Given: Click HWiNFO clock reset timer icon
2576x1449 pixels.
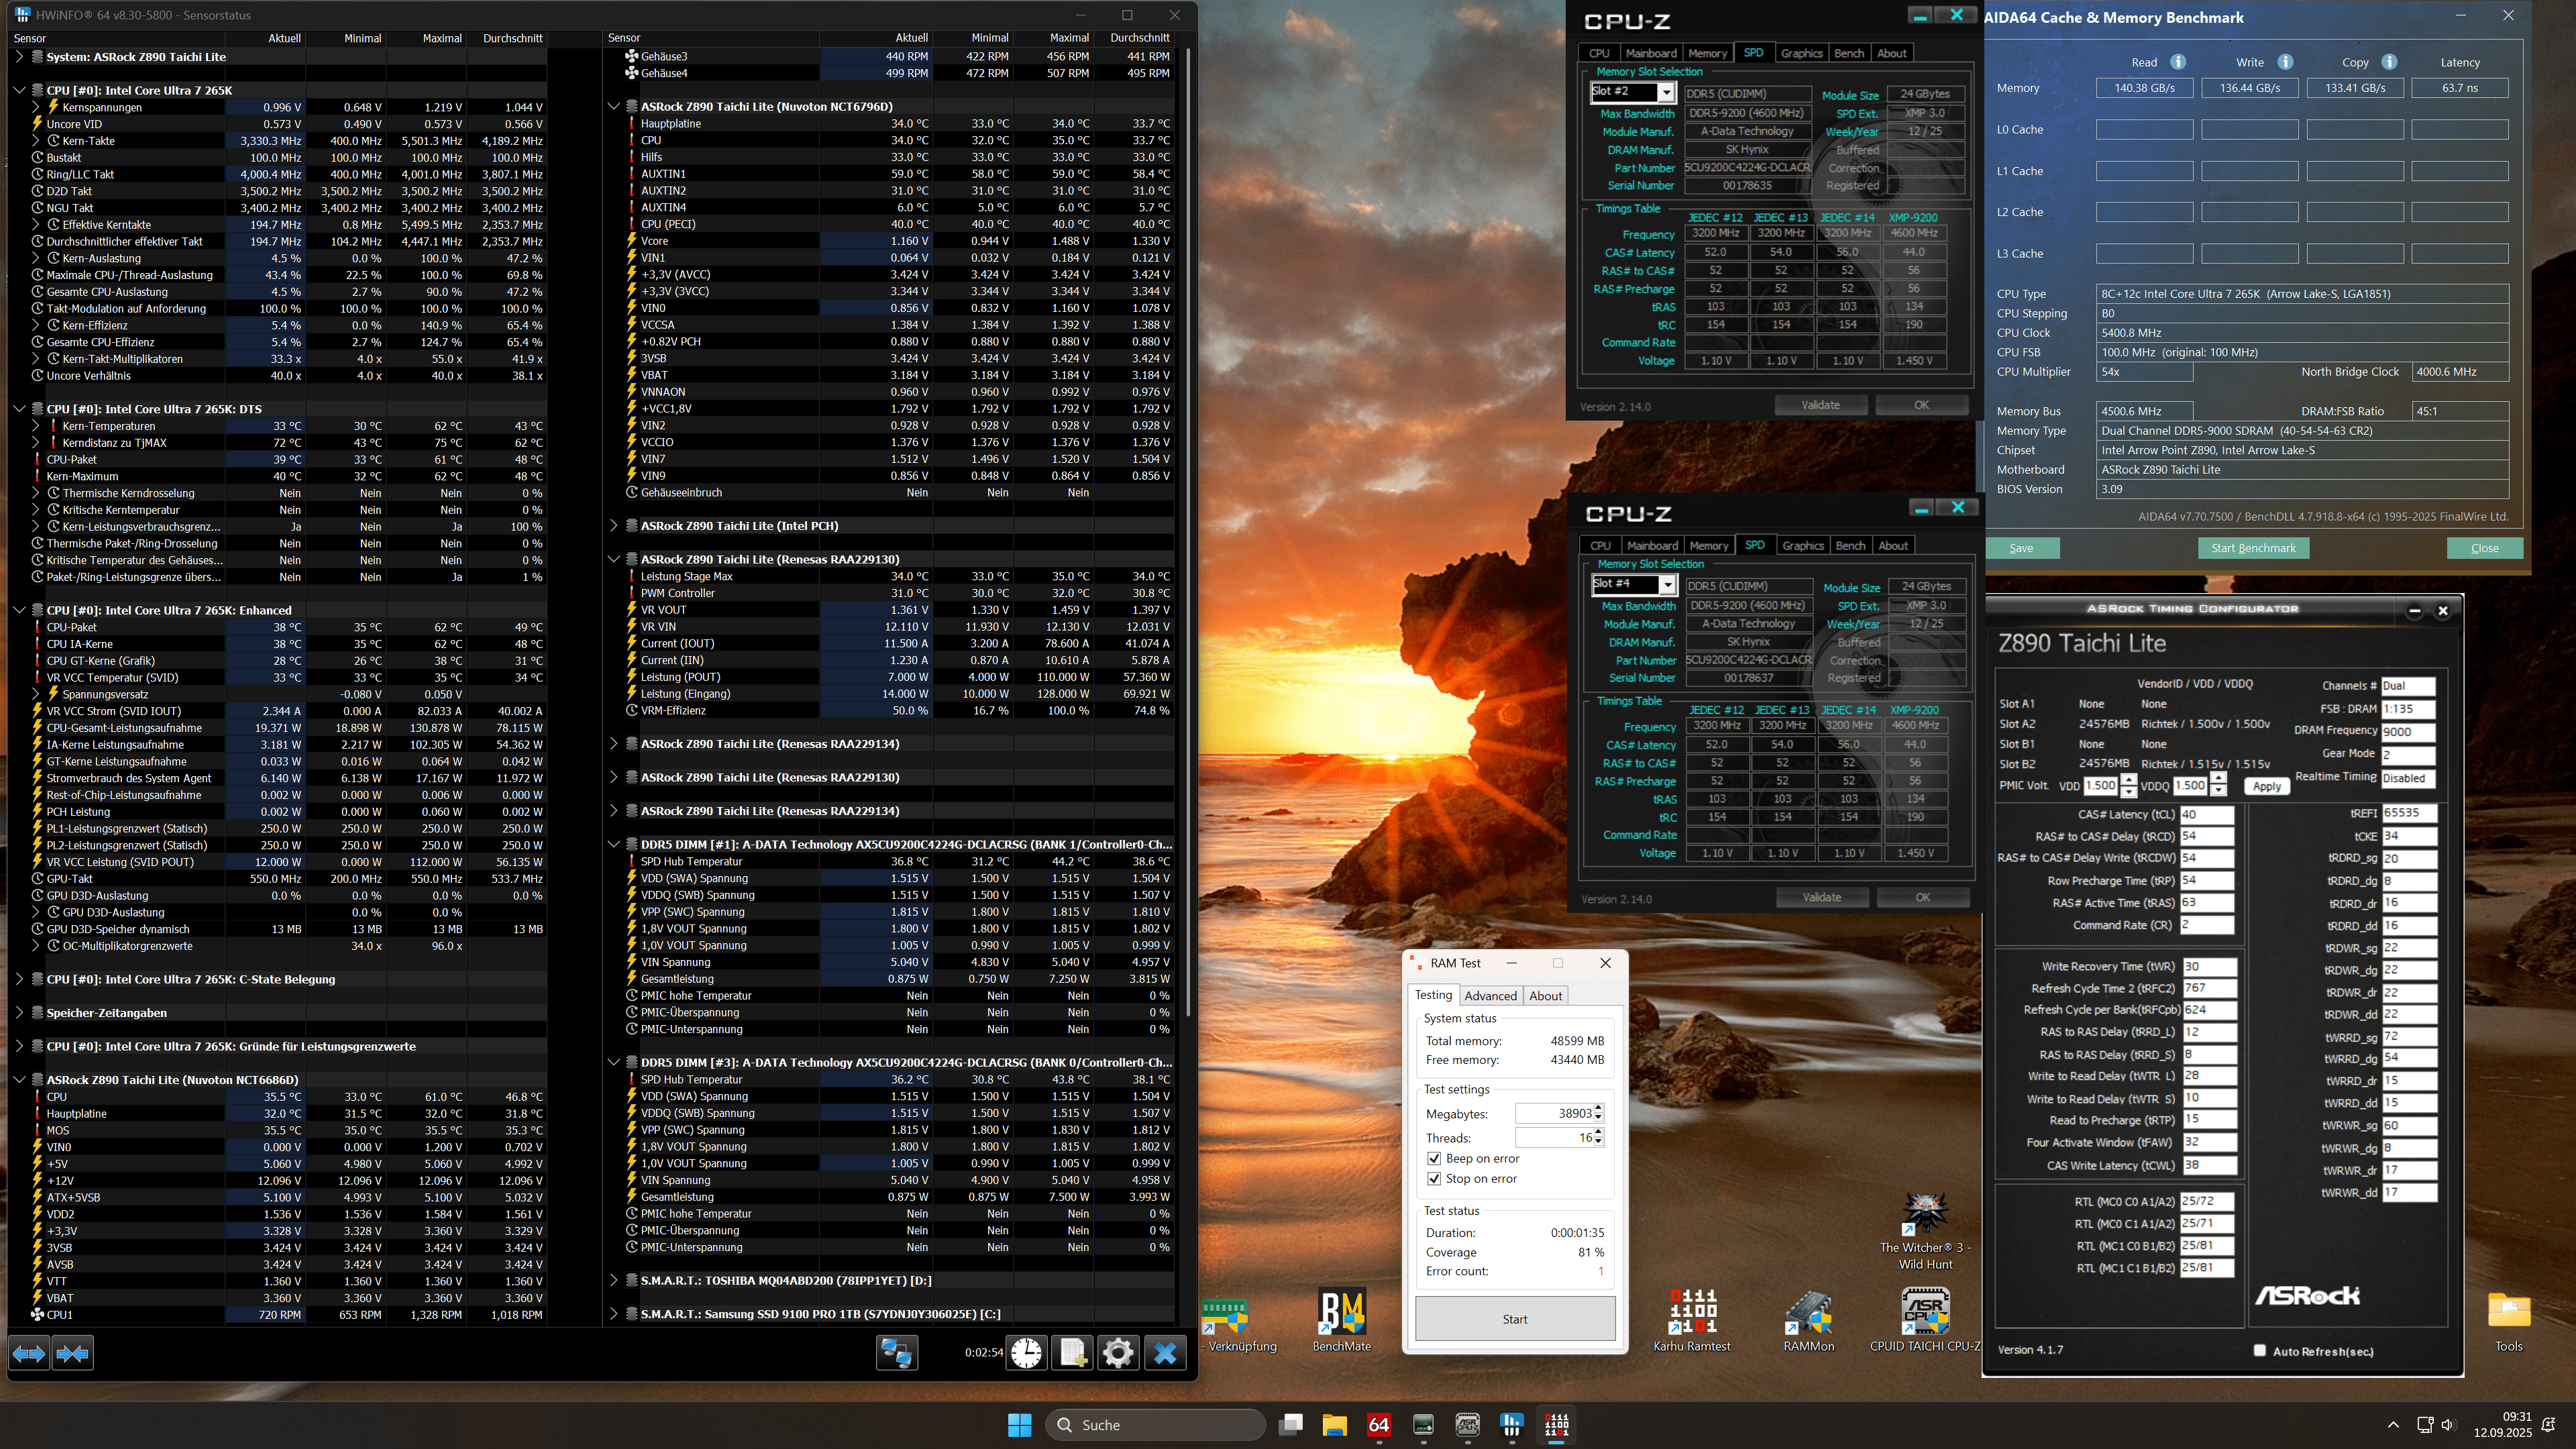Looking at the screenshot, I should click(1026, 1353).
